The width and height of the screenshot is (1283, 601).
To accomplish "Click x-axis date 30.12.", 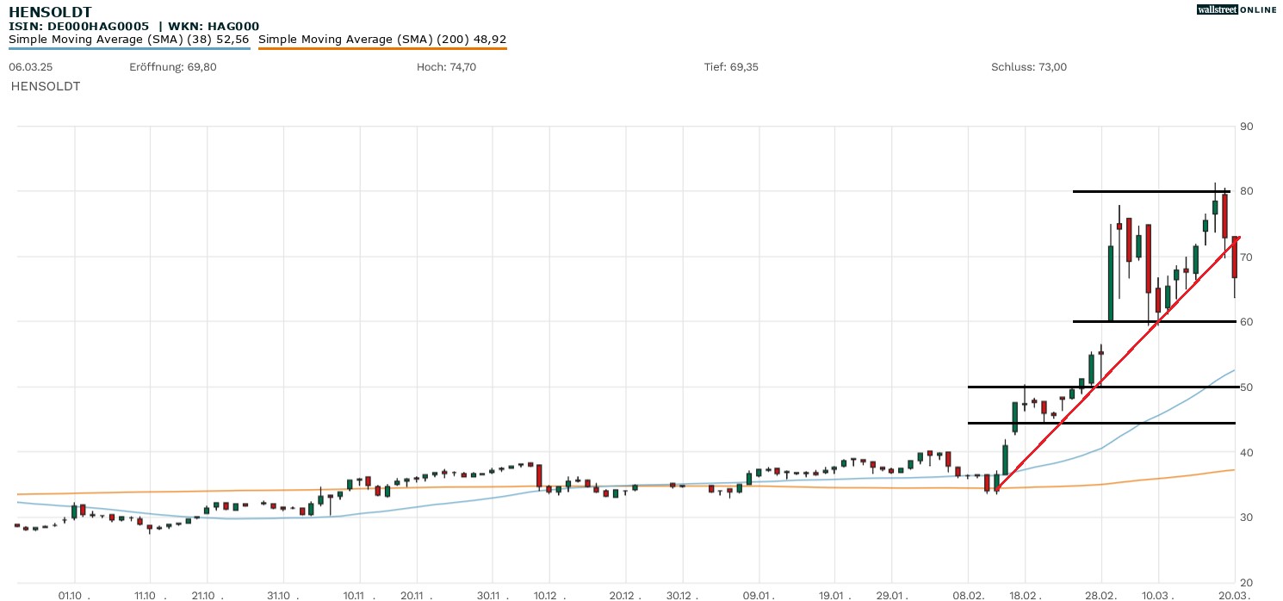I will click(682, 595).
